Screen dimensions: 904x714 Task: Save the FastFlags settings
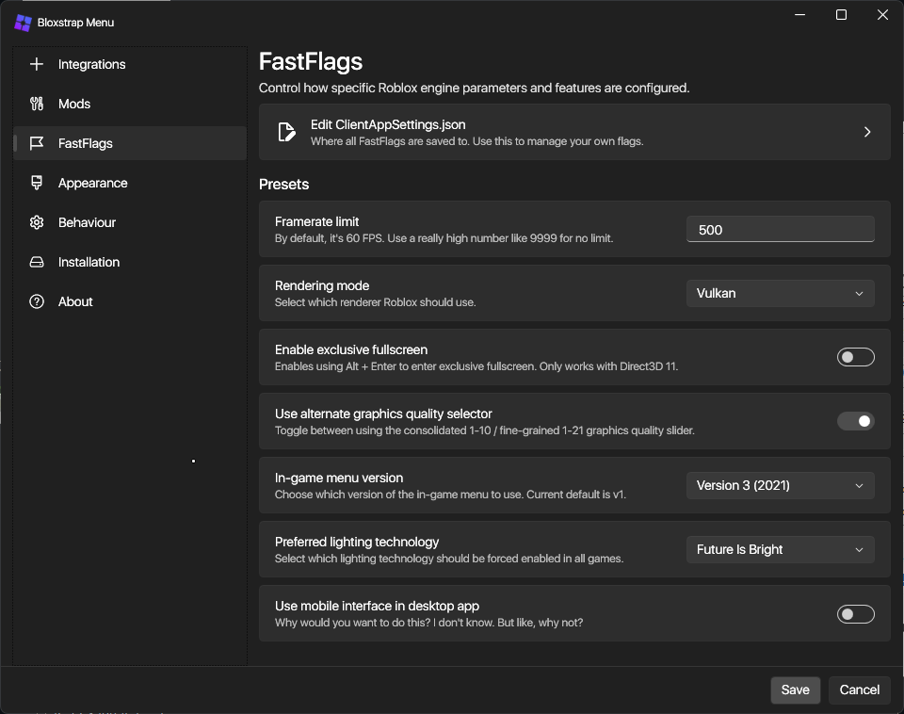coord(795,690)
